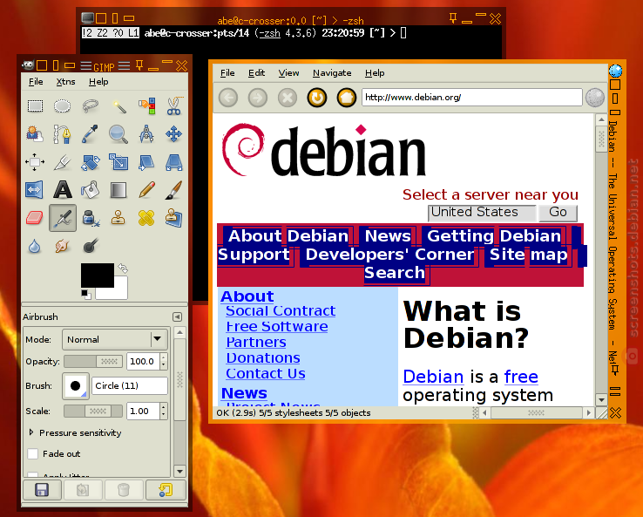This screenshot has height=517, width=643.
Task: Open the browser Edit menu
Action: 256,72
